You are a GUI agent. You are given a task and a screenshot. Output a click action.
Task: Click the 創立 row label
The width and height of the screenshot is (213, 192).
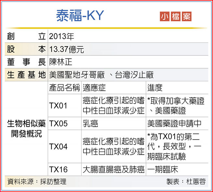pos(26,36)
